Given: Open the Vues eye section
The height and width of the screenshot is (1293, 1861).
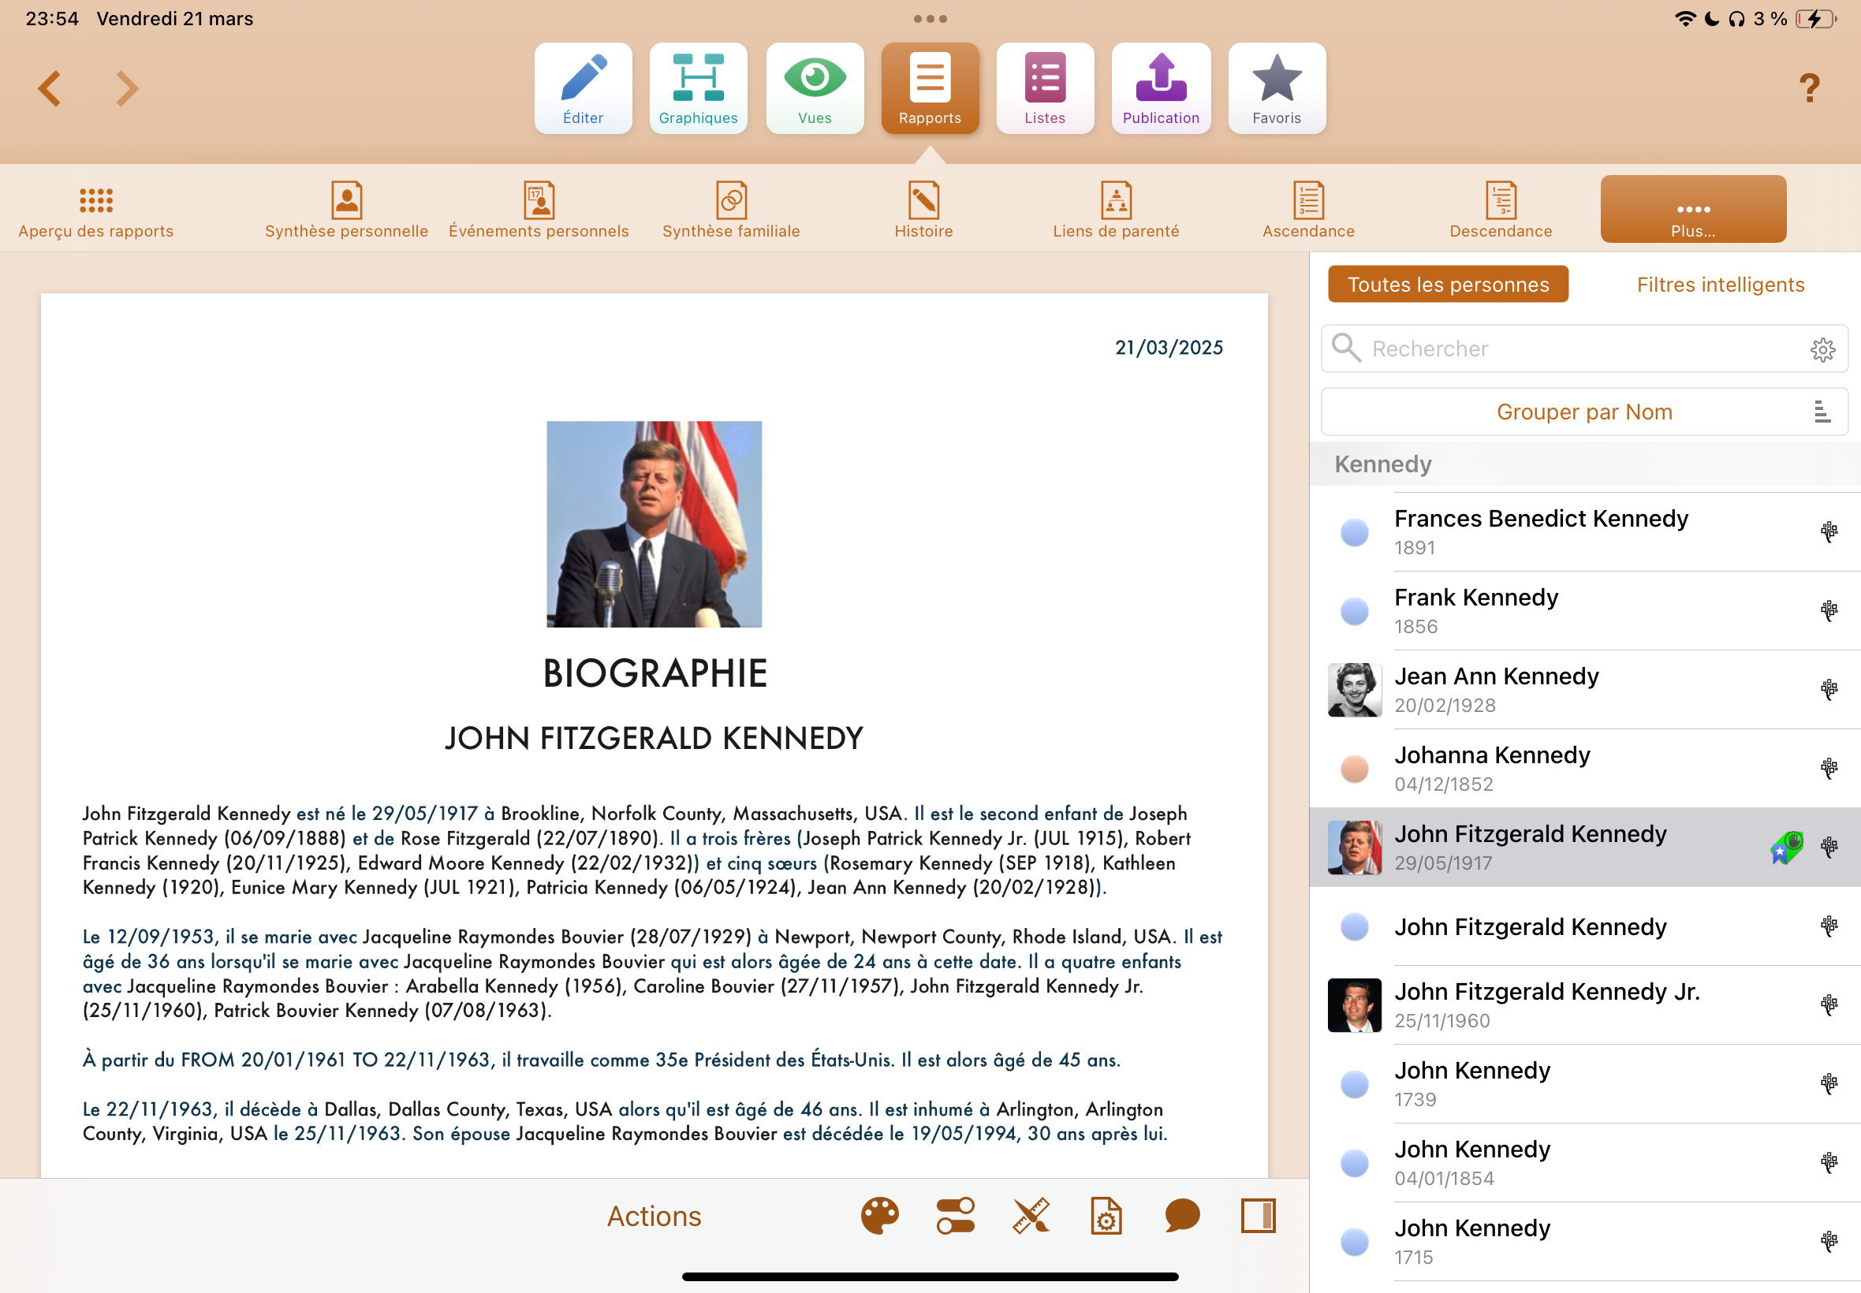Looking at the screenshot, I should [x=815, y=88].
